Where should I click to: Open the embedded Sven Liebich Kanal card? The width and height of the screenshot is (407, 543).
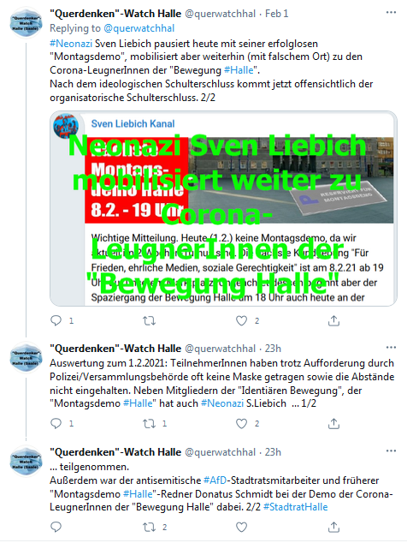click(x=223, y=208)
